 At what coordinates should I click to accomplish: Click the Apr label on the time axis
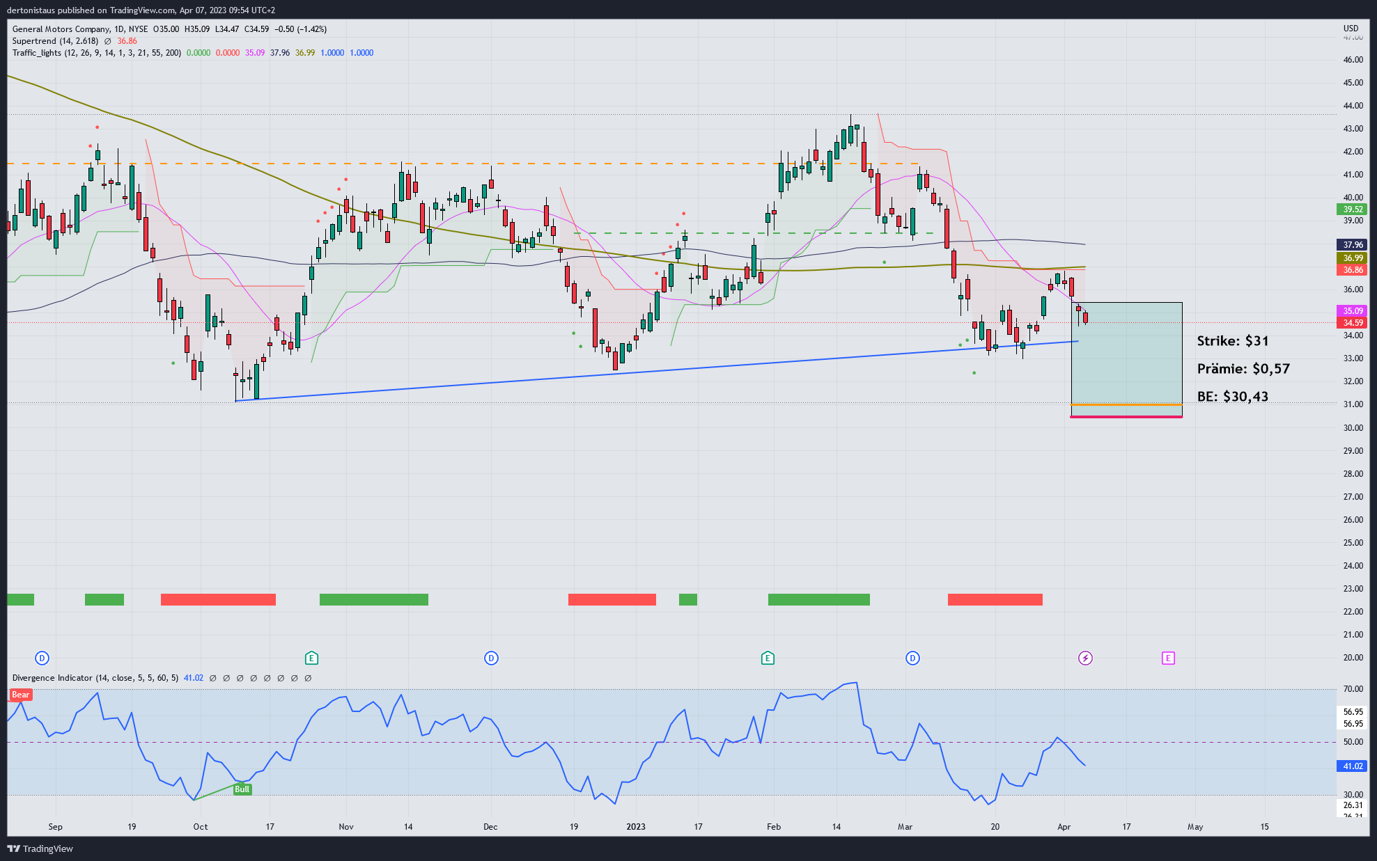point(1064,827)
